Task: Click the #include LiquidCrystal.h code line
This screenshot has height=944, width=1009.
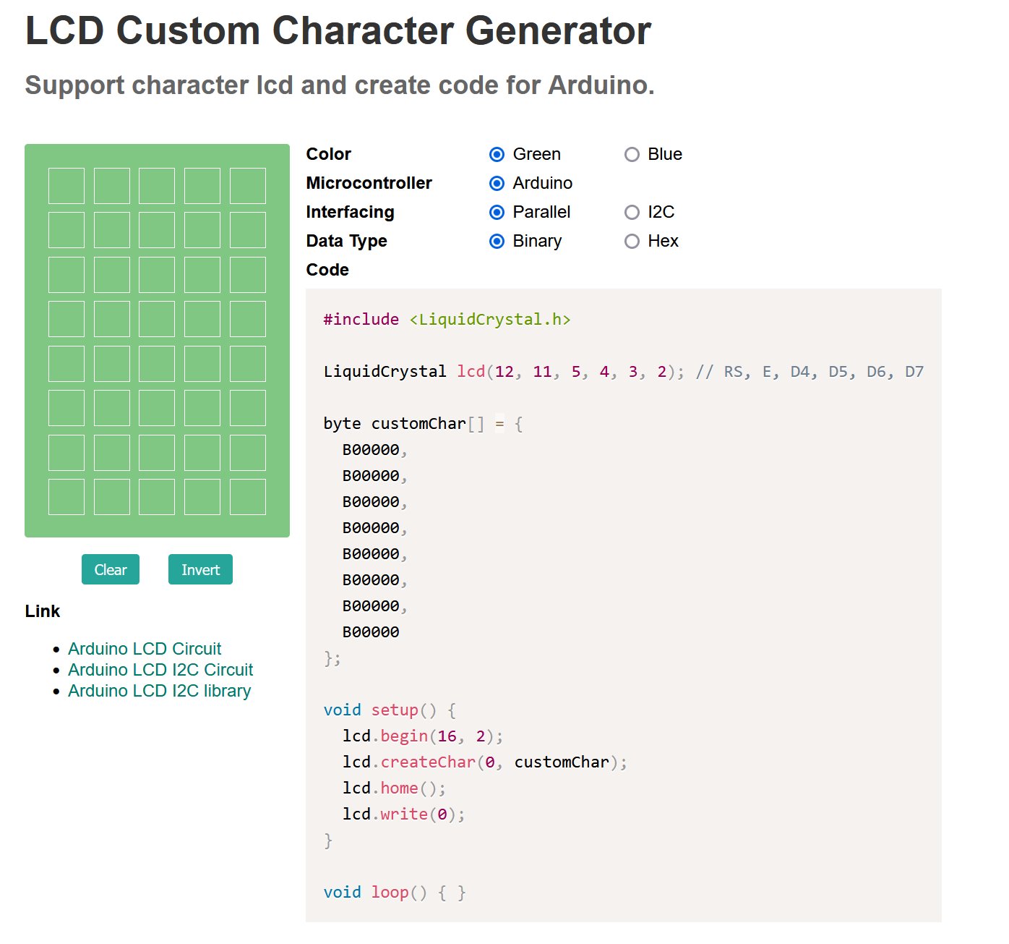Action: click(x=447, y=320)
